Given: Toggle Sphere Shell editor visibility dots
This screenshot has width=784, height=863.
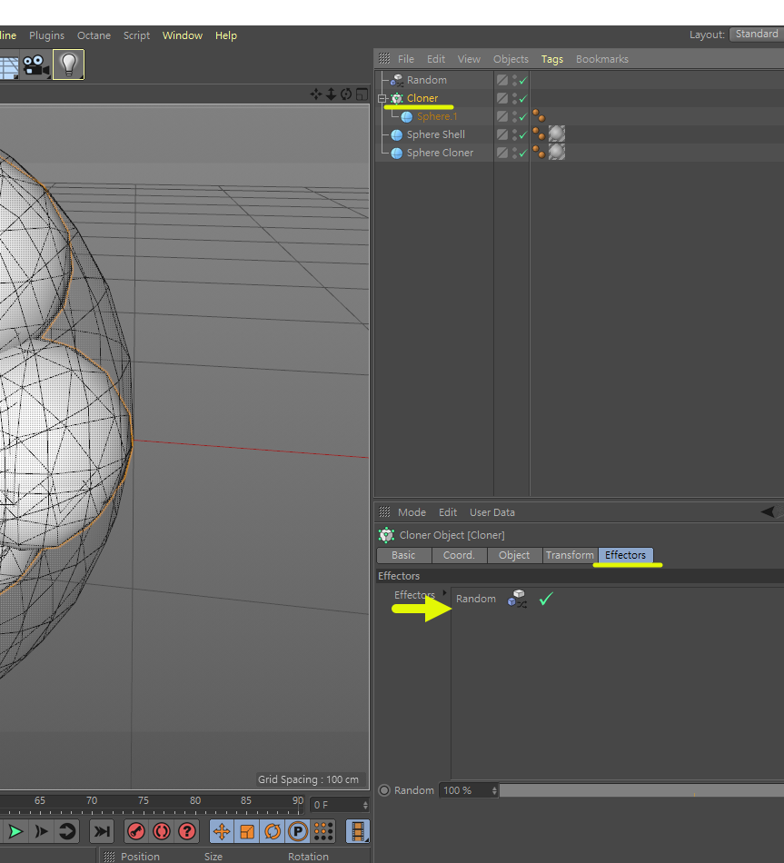Looking at the screenshot, I should [x=514, y=134].
